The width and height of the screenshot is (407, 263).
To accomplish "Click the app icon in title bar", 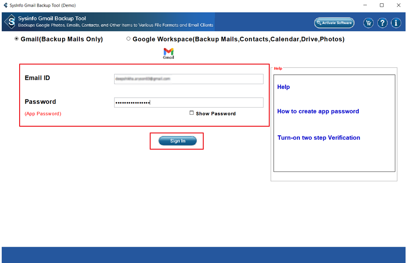I will coord(5,5).
